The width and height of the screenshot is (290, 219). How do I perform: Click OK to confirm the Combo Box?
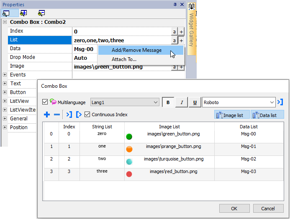pos(234,209)
